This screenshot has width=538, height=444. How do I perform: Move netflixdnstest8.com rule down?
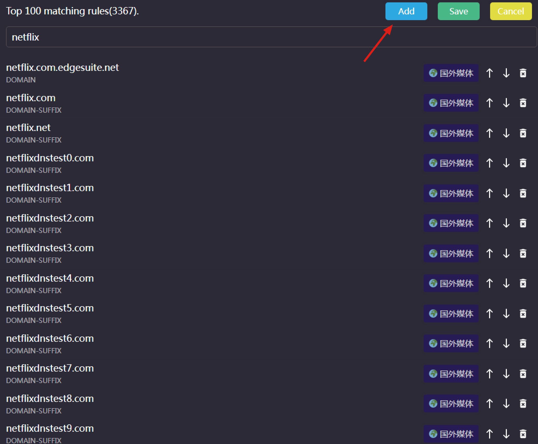pyautogui.click(x=506, y=403)
